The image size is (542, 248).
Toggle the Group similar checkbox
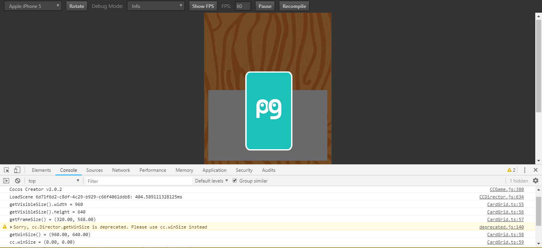pyautogui.click(x=234, y=181)
